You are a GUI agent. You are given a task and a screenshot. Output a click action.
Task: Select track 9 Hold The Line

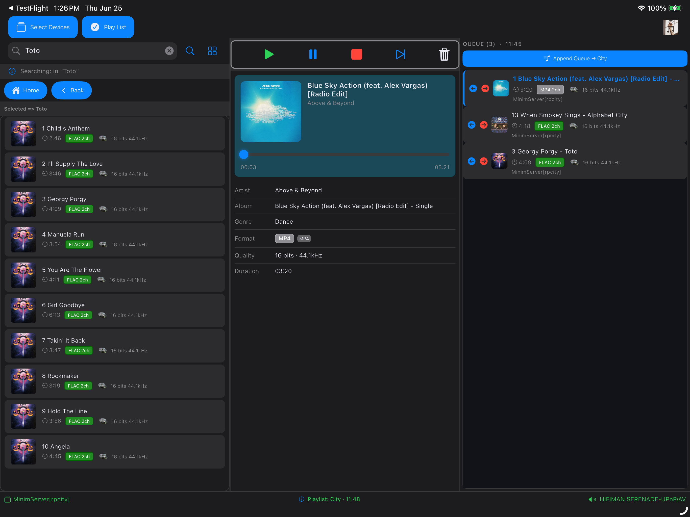tap(115, 416)
